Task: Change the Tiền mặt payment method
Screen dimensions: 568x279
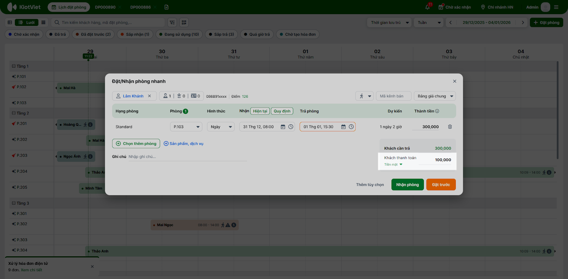Action: [x=393, y=165]
